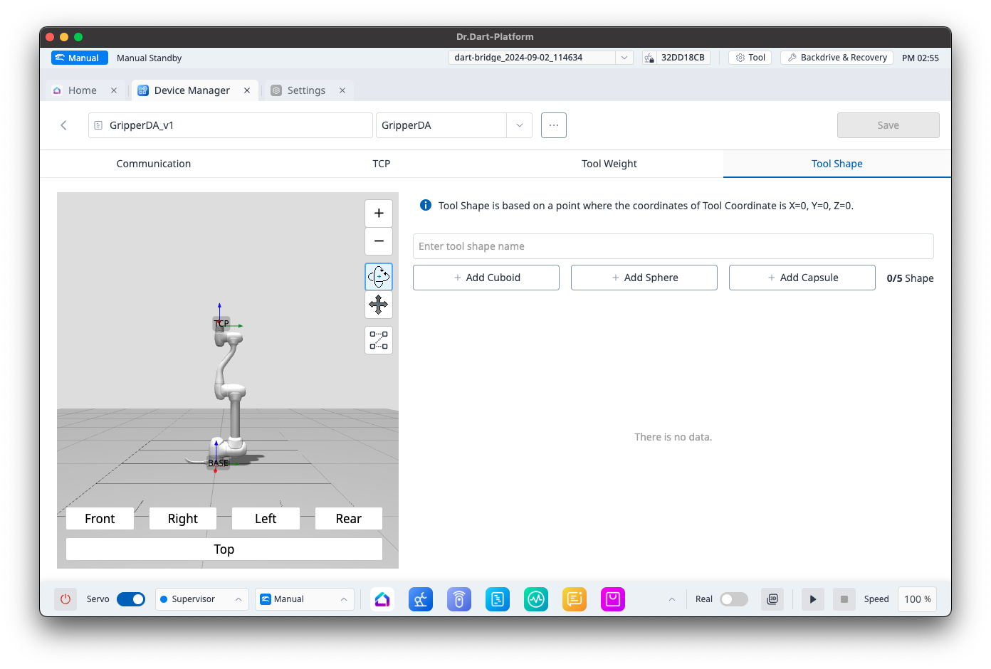
Task: Click the zoom in plus icon in 3D viewer
Action: coord(379,214)
